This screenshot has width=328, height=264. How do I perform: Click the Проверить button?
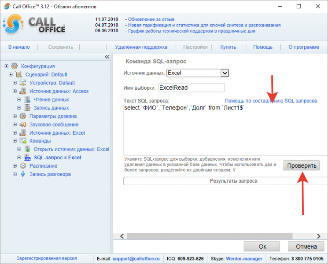coord(302,165)
